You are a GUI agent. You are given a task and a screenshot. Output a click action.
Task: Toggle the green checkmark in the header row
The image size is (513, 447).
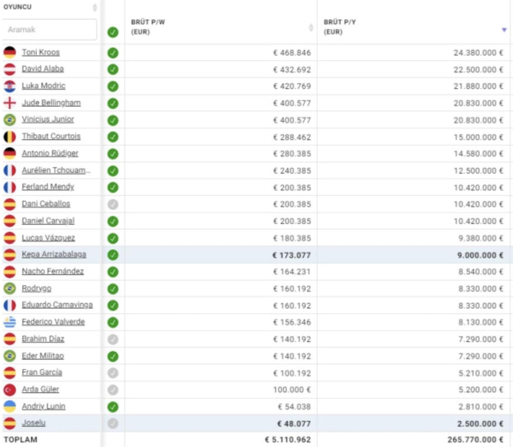113,32
